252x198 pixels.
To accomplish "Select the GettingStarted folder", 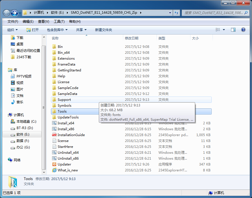I will click(67, 70).
